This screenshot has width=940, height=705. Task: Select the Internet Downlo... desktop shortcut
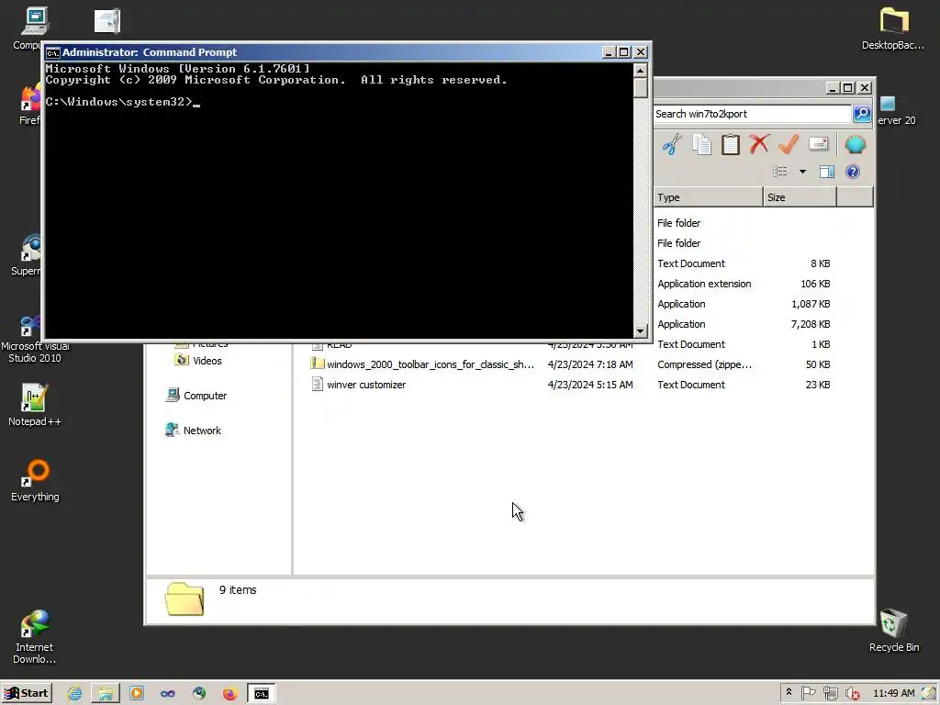coord(35,637)
